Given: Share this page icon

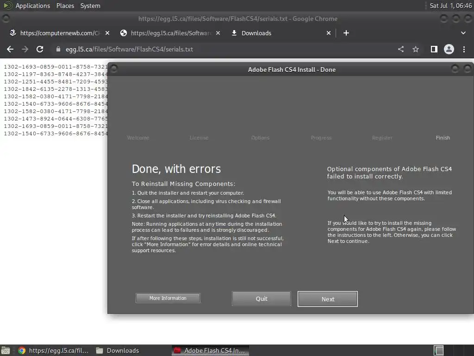Looking at the screenshot, I should pyautogui.click(x=401, y=49).
